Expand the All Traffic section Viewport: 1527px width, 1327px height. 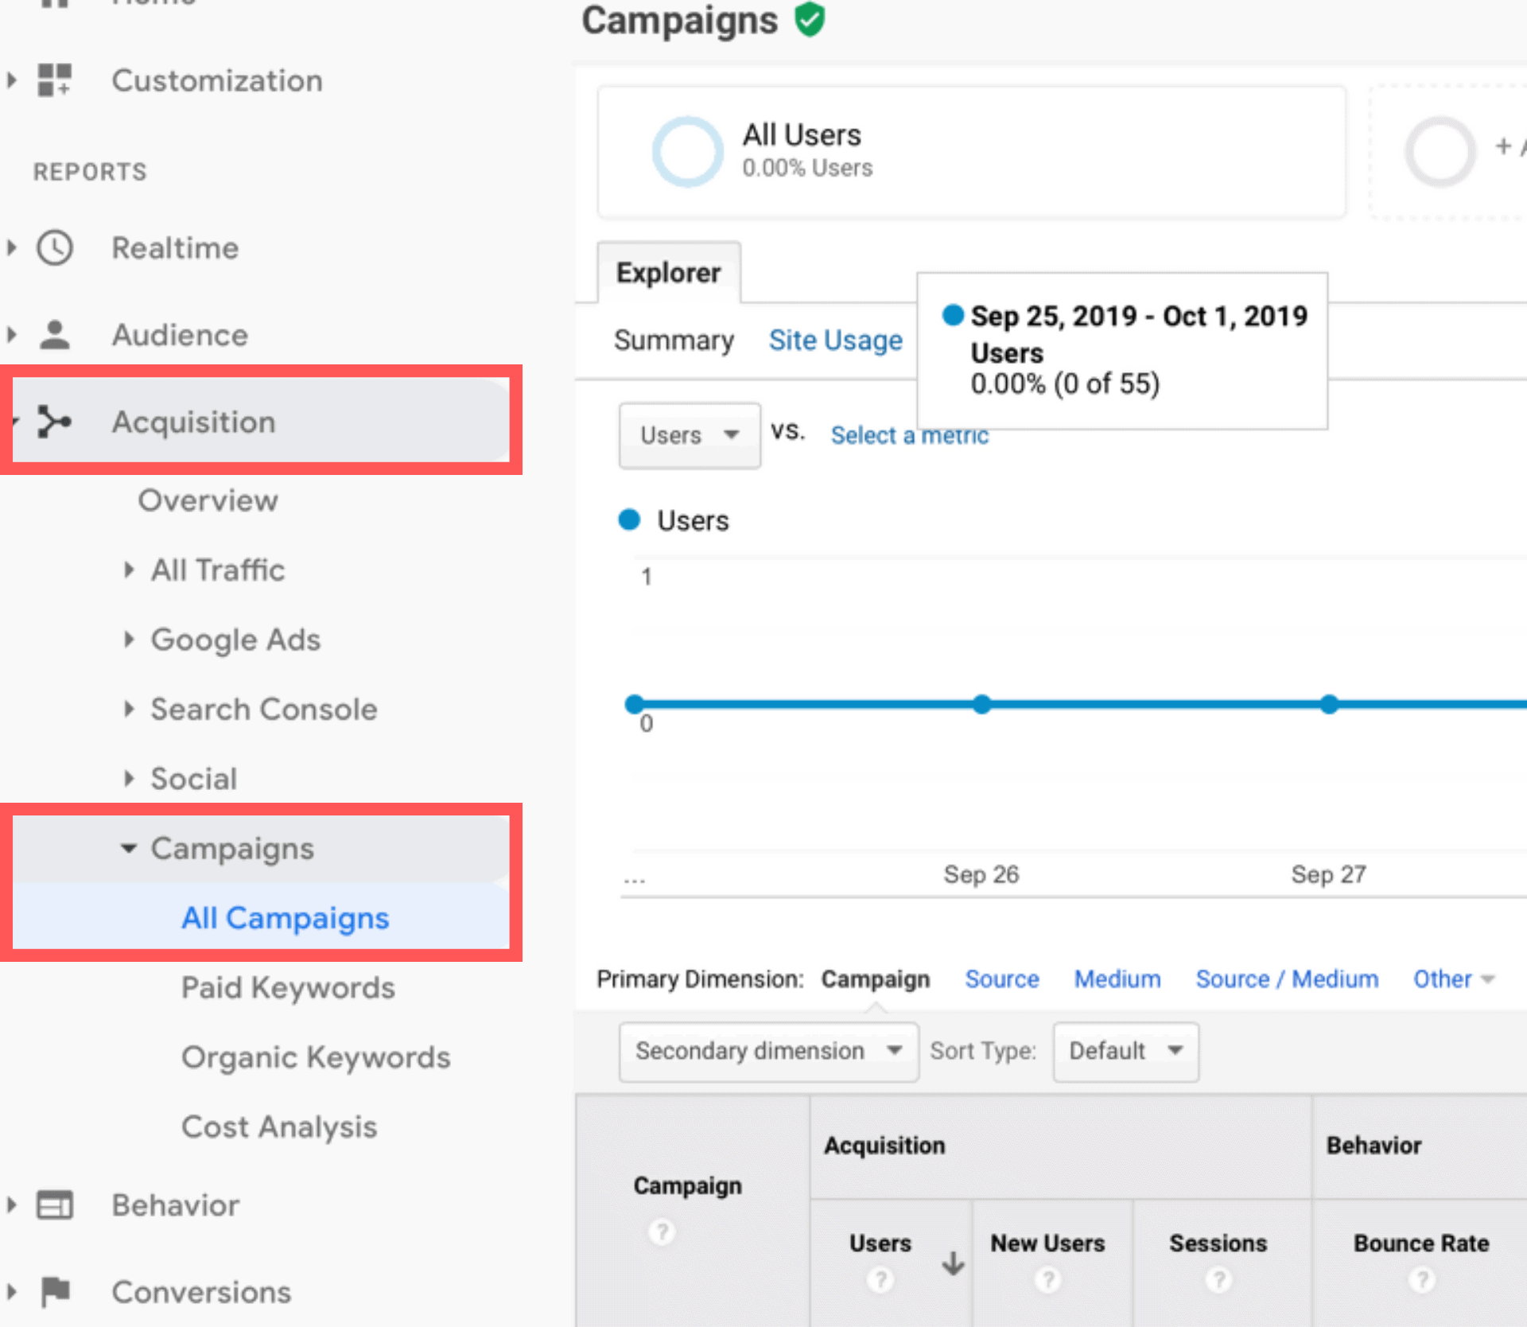click(x=130, y=570)
